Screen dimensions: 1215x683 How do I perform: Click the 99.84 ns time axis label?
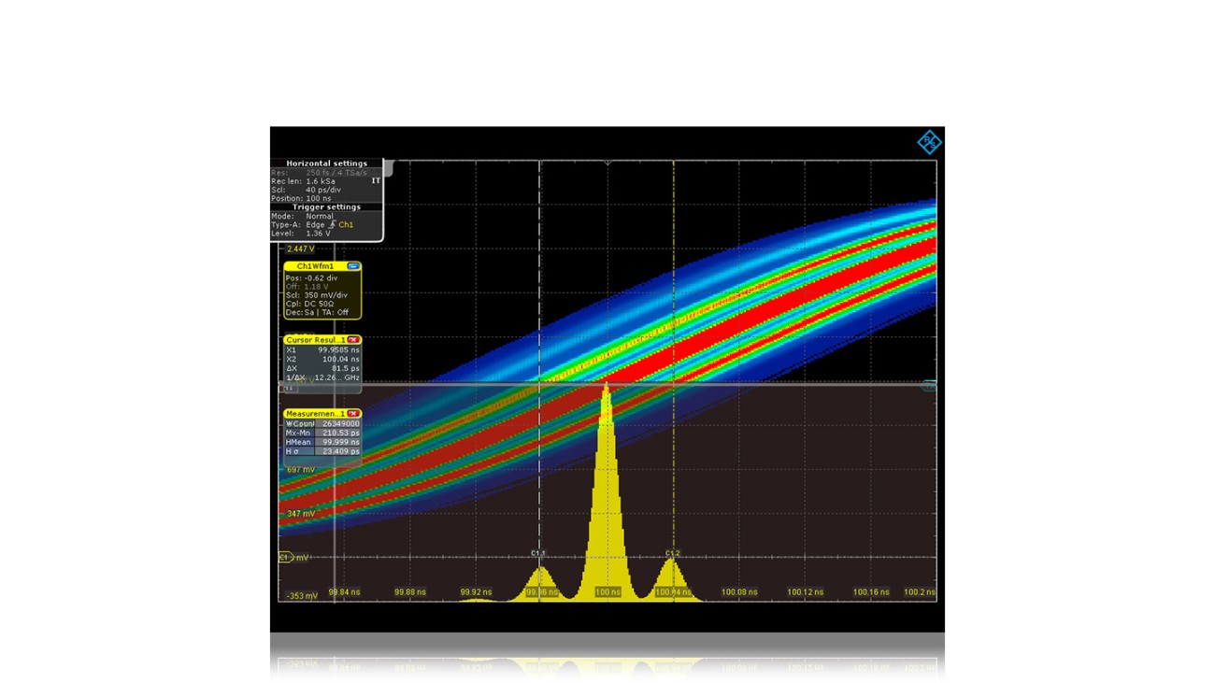coord(345,592)
